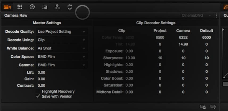Open the Camera Raw palette icon
The width and height of the screenshot is (228, 111).
(7, 7)
